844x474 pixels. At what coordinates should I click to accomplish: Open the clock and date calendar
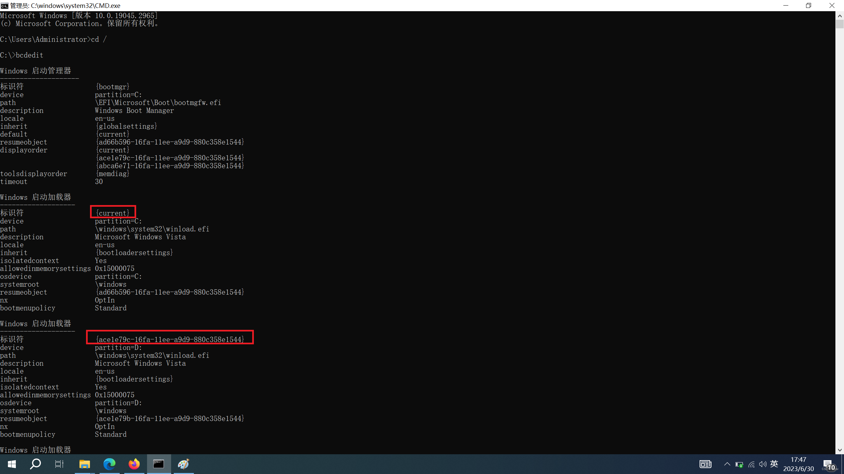(x=799, y=464)
